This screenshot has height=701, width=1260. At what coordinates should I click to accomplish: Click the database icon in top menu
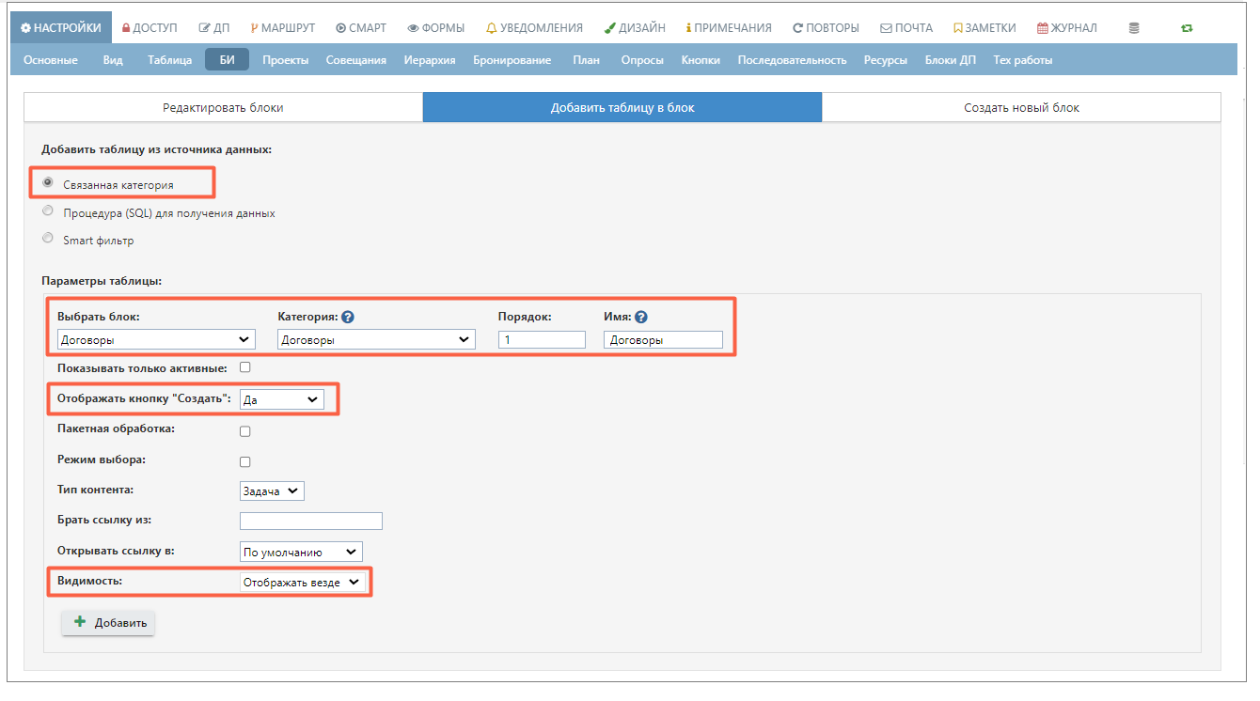pos(1134,28)
